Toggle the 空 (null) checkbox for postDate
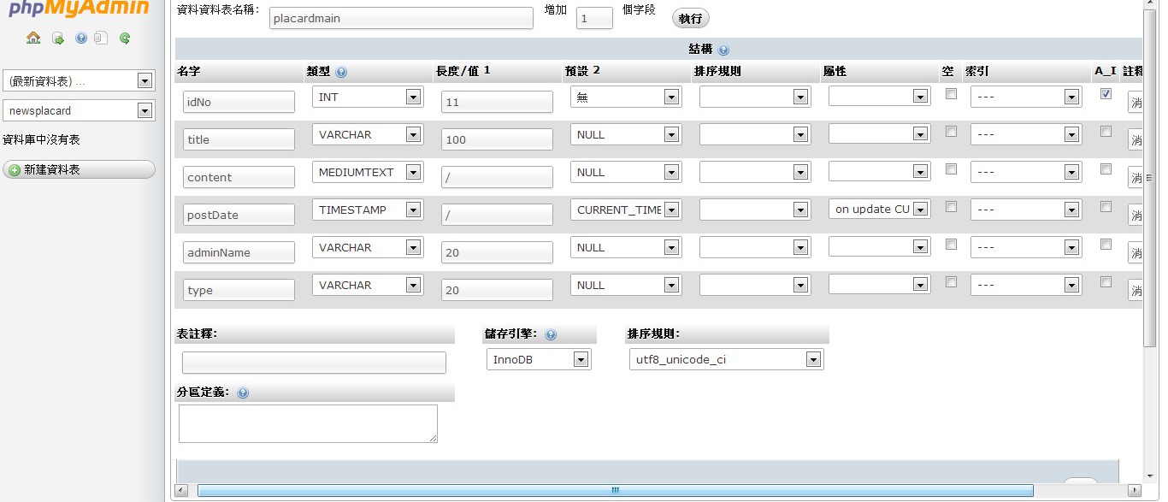This screenshot has width=1168, height=502. [951, 207]
